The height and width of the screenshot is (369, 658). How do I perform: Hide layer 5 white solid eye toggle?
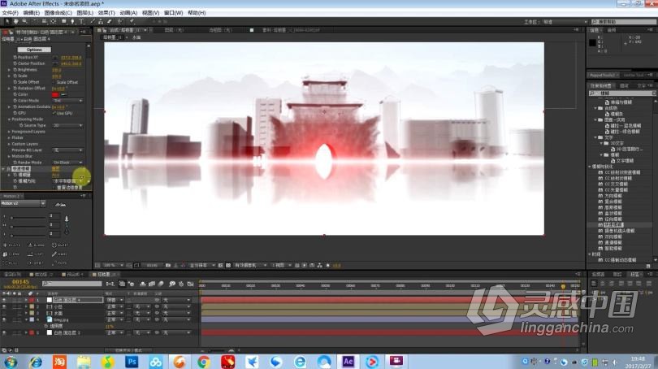pyautogui.click(x=4, y=332)
